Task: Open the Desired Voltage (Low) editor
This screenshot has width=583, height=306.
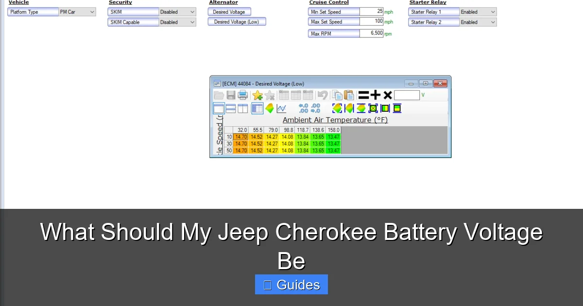Action: 237,21
